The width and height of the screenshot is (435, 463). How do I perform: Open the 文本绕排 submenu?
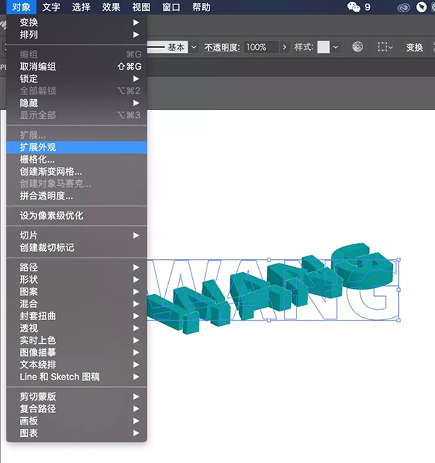76,365
